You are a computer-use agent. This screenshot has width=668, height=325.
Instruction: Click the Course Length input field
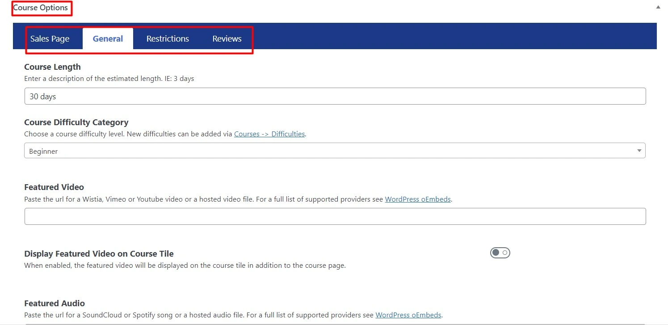(x=335, y=96)
